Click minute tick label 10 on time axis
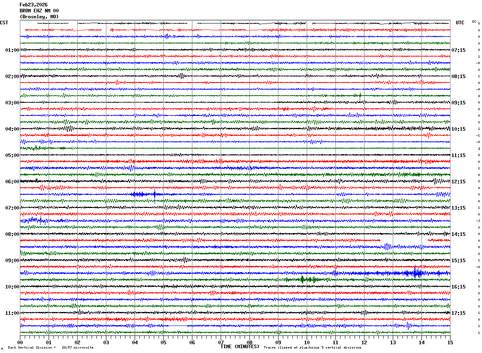Screen dimensions: 482x353 coord(307,342)
